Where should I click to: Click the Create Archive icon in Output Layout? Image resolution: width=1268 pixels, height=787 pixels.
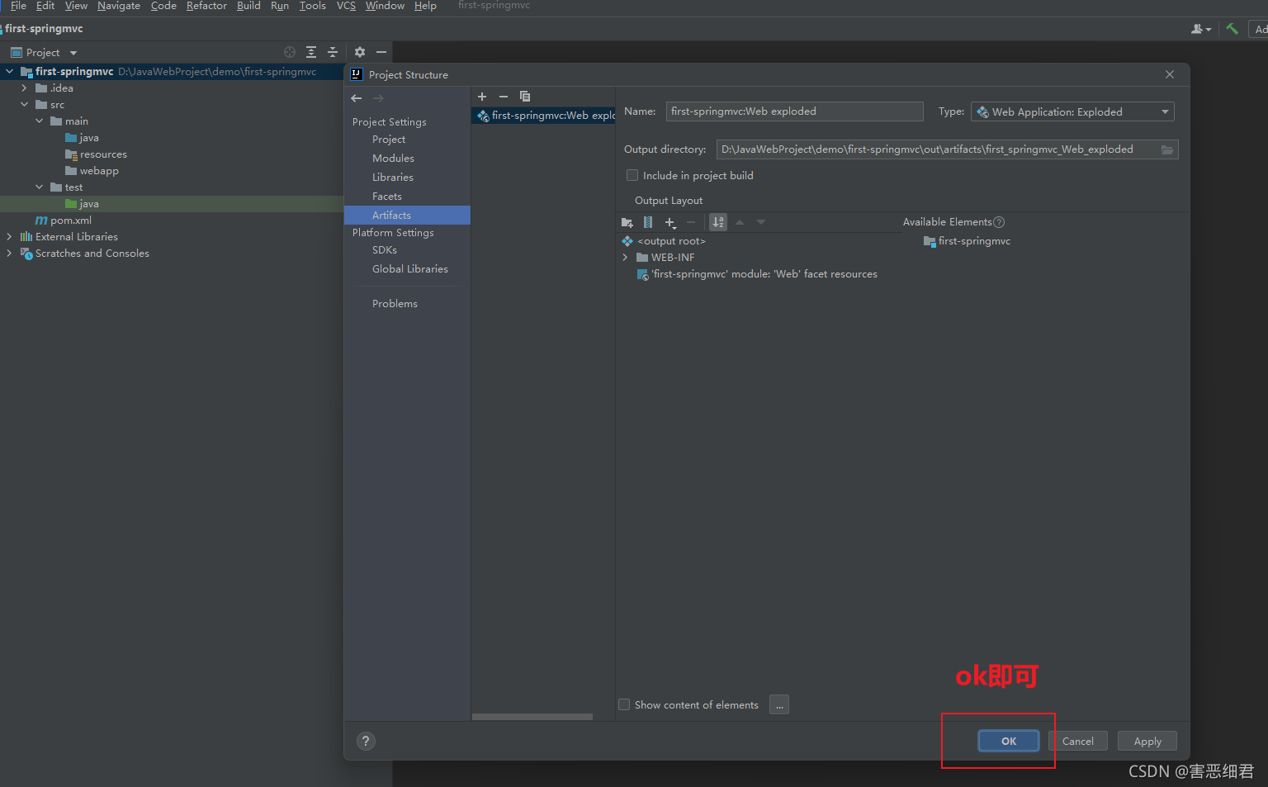[648, 222]
